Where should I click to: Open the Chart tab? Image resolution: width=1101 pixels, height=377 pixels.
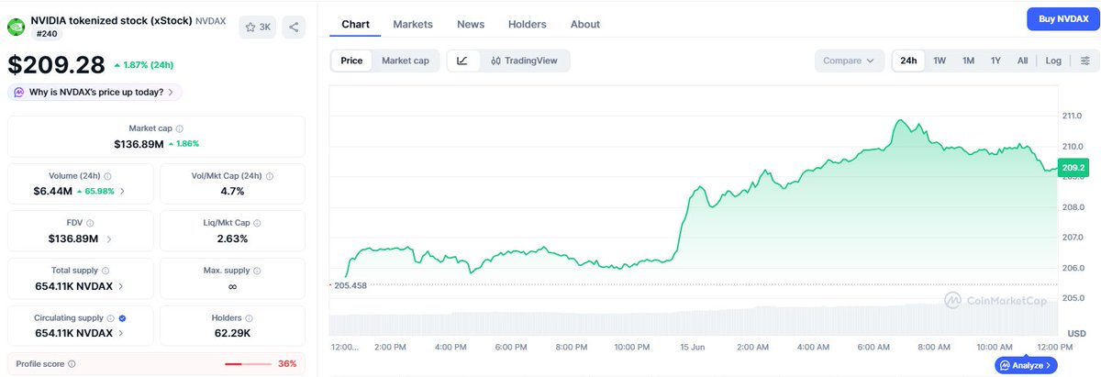click(x=355, y=25)
